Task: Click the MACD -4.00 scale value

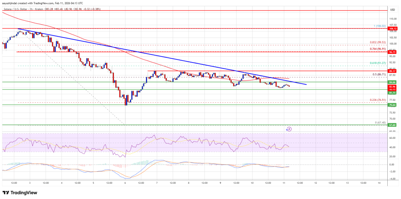Action: [x=392, y=179]
